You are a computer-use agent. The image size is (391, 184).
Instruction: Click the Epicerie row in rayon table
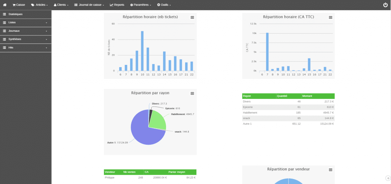288,107
